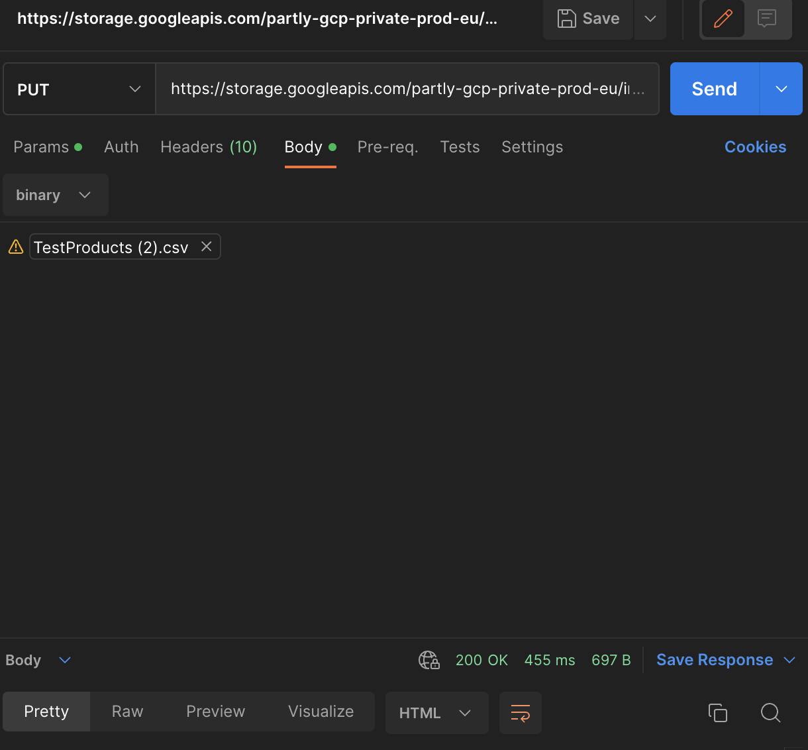Open the Cookies link
This screenshot has height=750, width=808.
pyautogui.click(x=755, y=147)
